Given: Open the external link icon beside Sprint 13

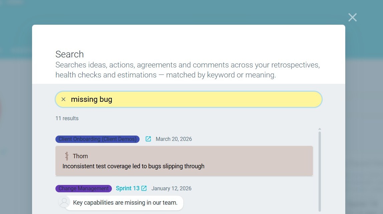Looking at the screenshot, I should (144, 188).
